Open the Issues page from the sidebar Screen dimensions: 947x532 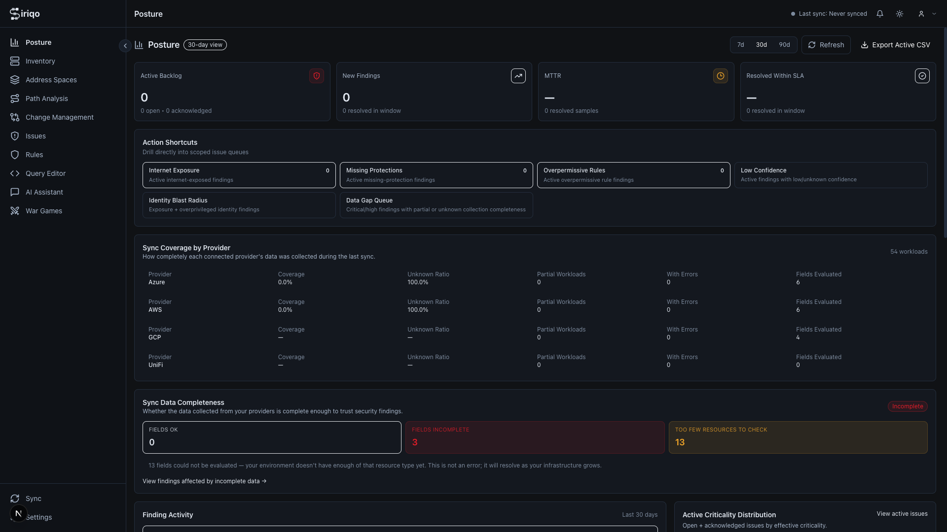click(x=35, y=136)
